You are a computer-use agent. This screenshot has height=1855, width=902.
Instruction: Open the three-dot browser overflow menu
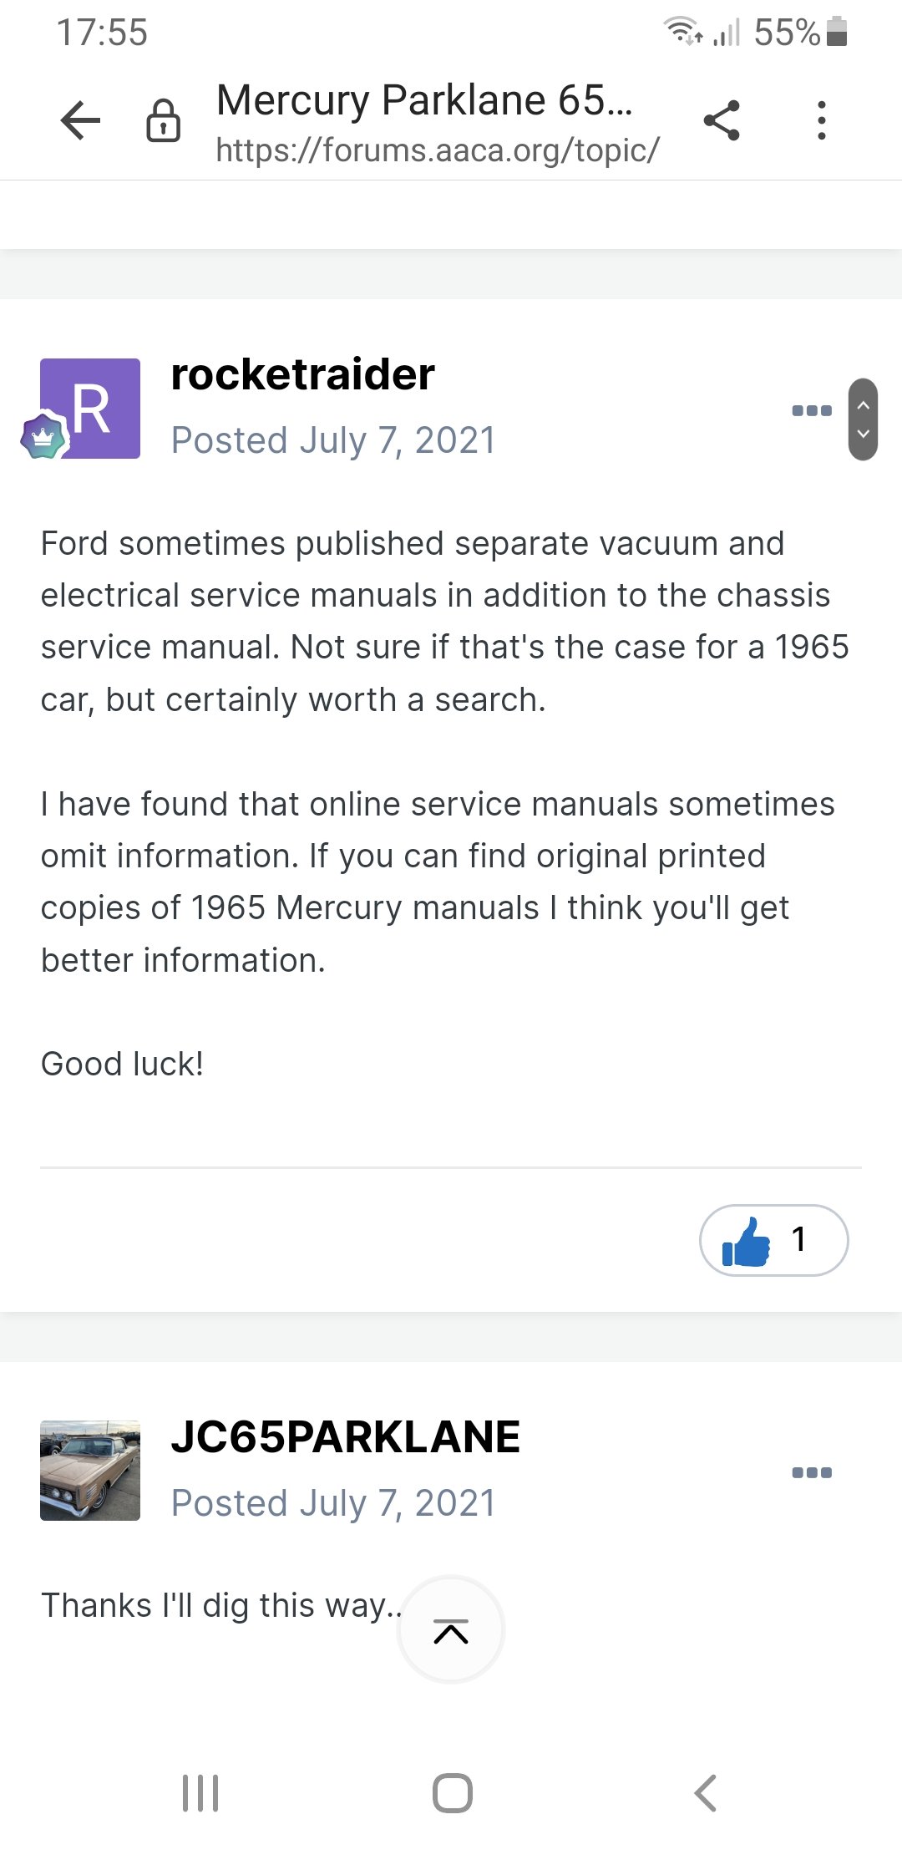[x=822, y=120]
